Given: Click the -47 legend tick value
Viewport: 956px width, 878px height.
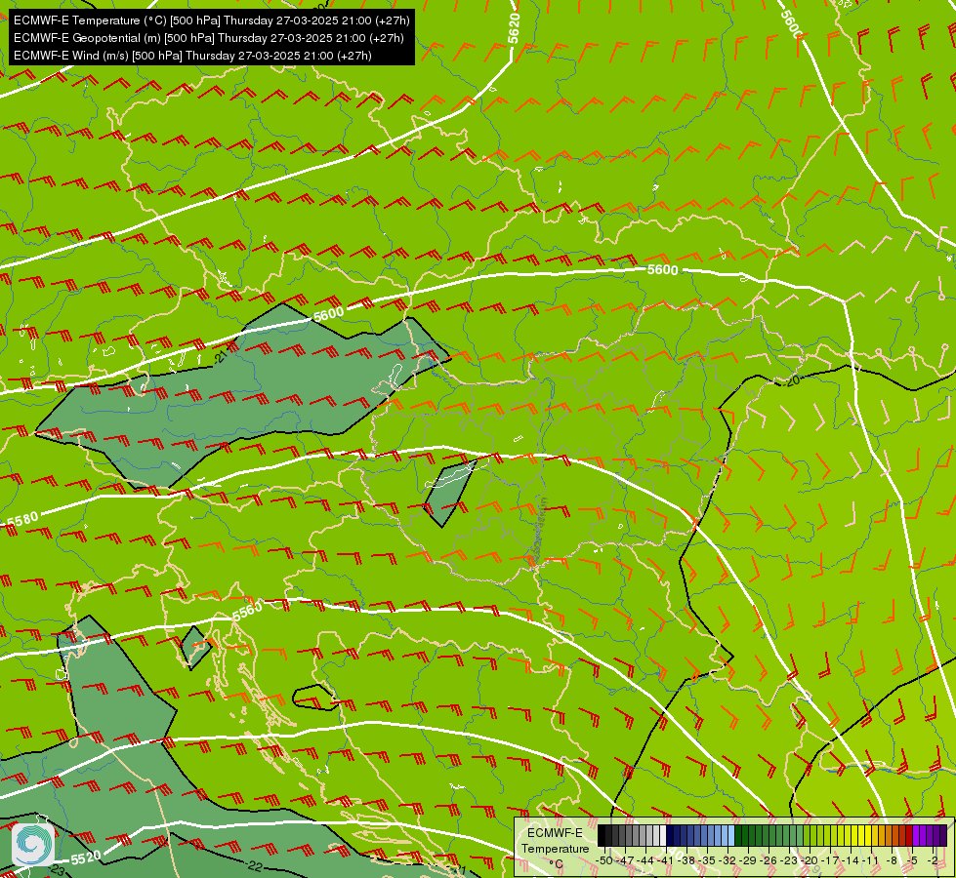Looking at the screenshot, I should pyautogui.click(x=625, y=860).
